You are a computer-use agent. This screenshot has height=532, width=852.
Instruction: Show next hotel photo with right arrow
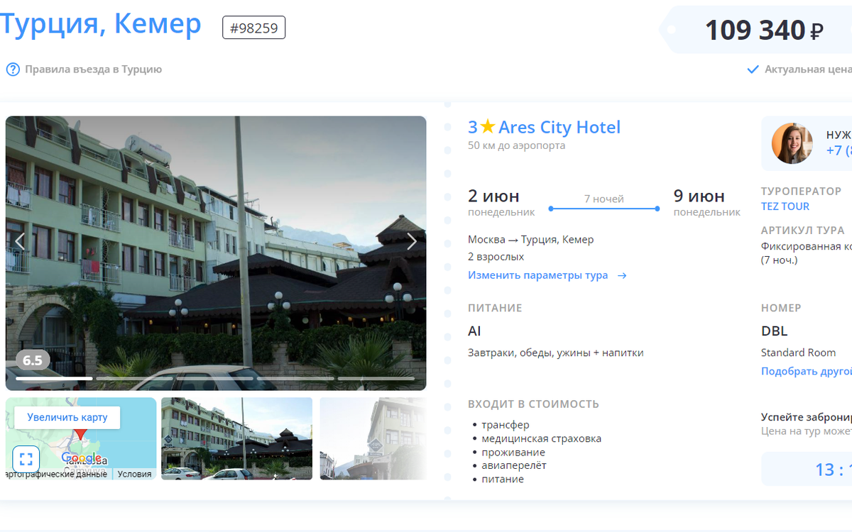(411, 242)
